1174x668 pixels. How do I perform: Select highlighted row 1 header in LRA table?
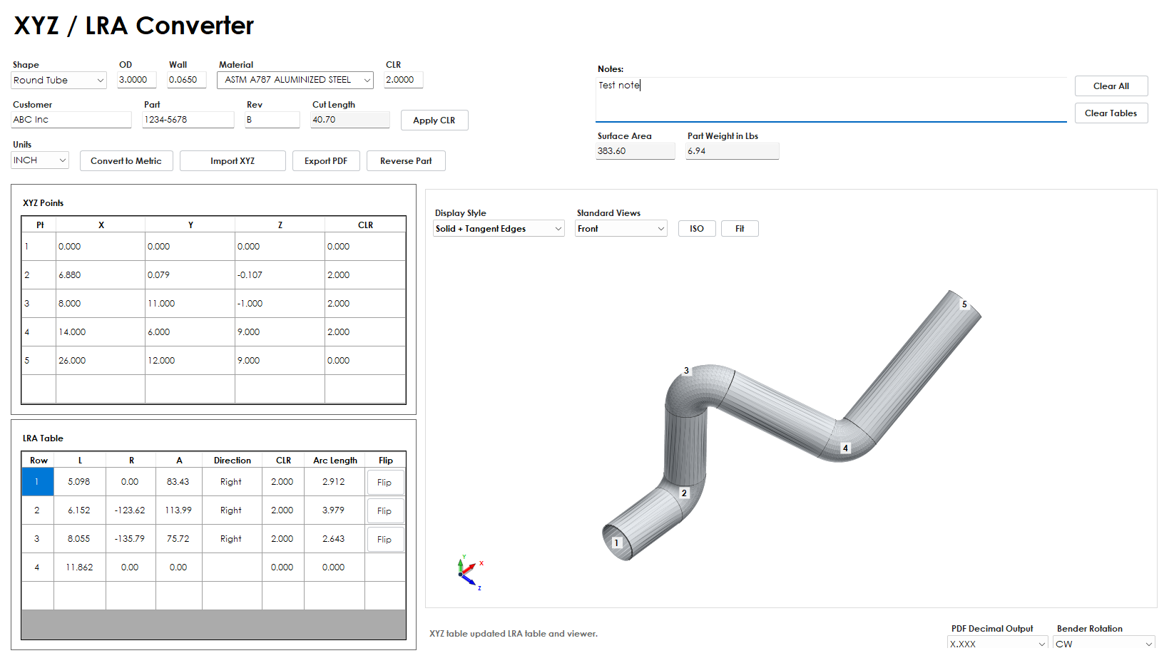pyautogui.click(x=38, y=482)
